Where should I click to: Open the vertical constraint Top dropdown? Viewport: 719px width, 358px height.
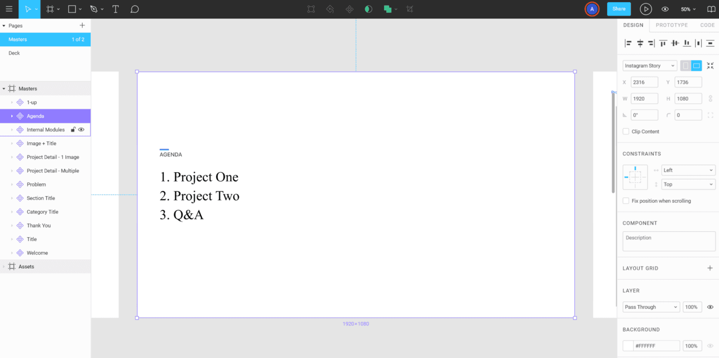click(688, 184)
